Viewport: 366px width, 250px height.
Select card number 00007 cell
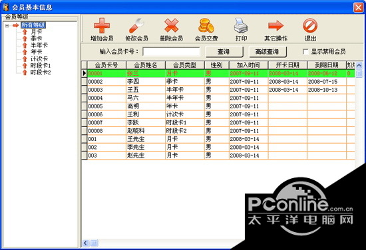click(106, 122)
